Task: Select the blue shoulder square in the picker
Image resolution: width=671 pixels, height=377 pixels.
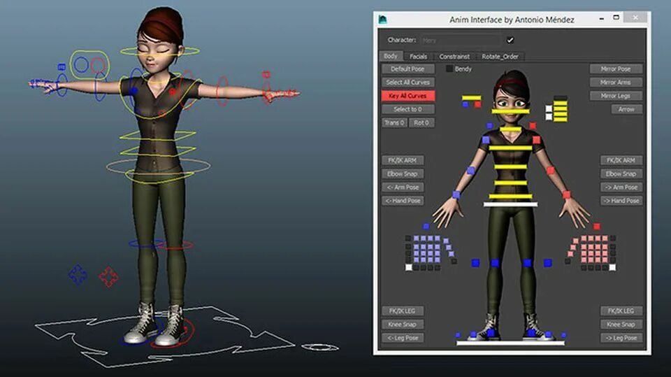Action: (486, 140)
